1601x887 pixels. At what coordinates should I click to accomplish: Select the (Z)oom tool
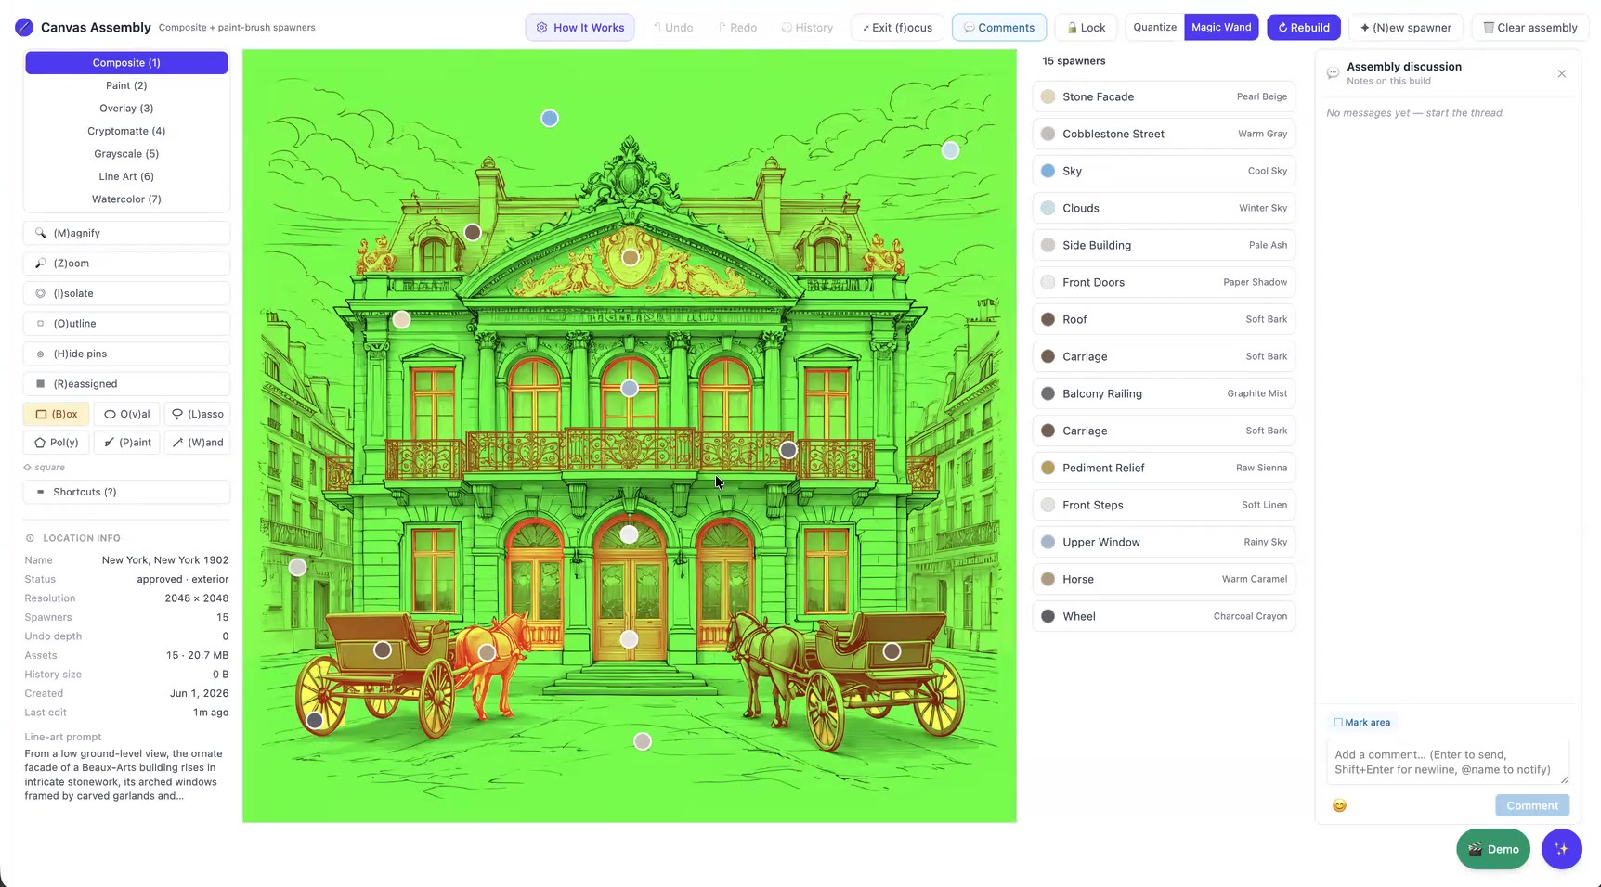[126, 264]
